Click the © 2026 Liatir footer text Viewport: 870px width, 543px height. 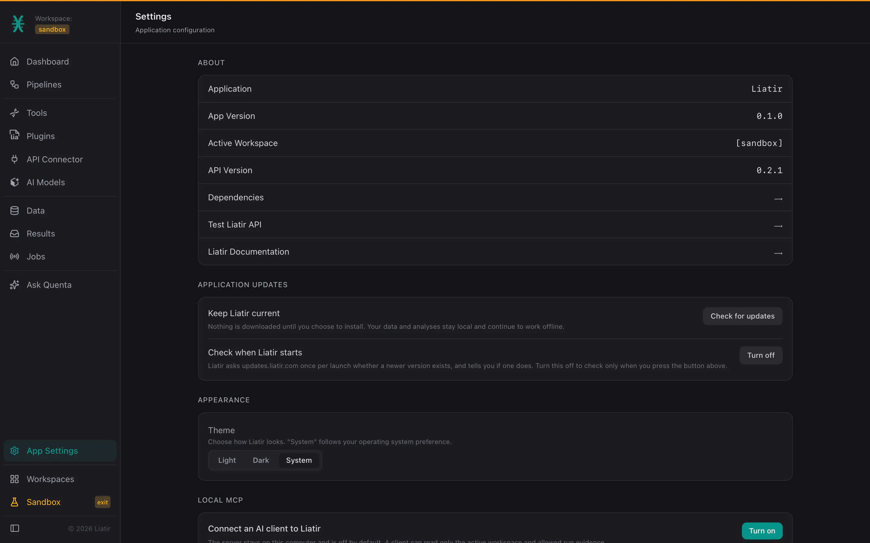89,529
